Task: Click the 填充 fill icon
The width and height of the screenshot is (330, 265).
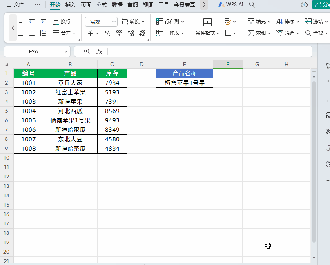Action: [x=251, y=22]
